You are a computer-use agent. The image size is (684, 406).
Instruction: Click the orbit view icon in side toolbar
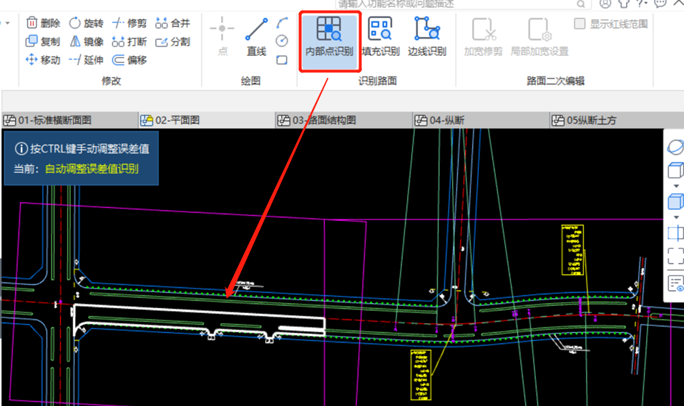pyautogui.click(x=675, y=147)
